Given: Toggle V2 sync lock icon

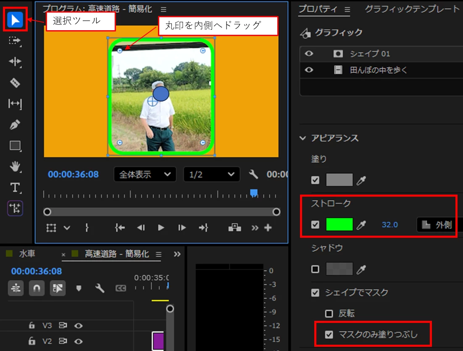Looking at the screenshot, I should coord(63,341).
